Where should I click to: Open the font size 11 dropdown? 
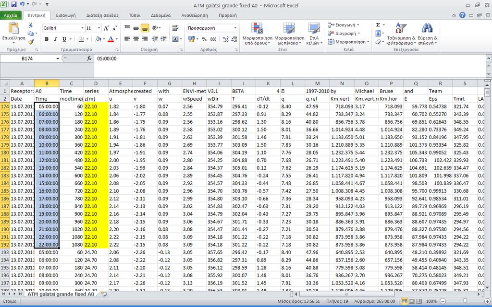(x=99, y=28)
